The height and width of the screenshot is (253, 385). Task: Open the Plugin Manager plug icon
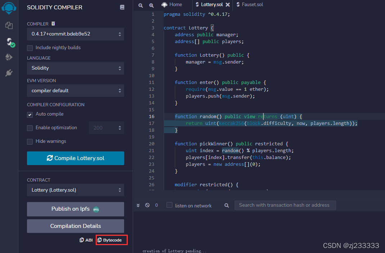pyautogui.click(x=9, y=73)
